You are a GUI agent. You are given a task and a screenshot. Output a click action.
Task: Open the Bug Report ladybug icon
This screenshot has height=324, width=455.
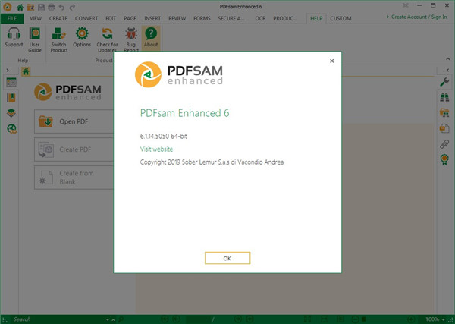pyautogui.click(x=131, y=39)
